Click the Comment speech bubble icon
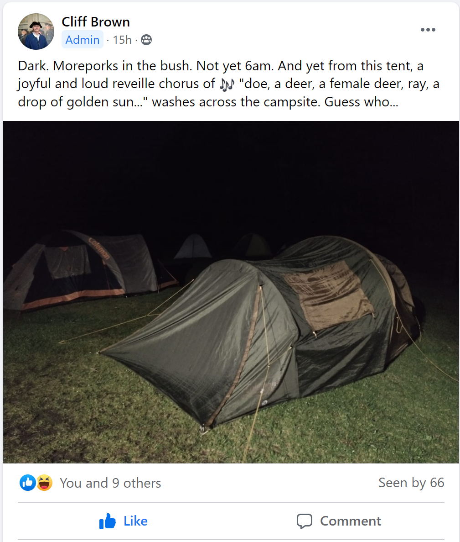 coord(305,521)
